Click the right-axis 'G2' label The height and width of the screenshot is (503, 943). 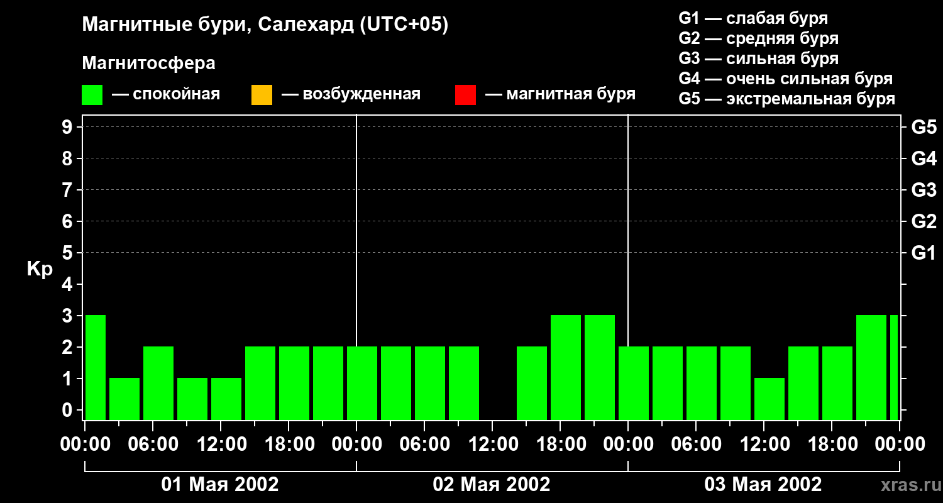tap(924, 221)
